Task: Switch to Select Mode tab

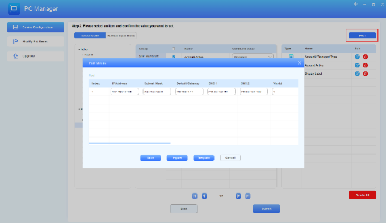Action: (x=90, y=36)
